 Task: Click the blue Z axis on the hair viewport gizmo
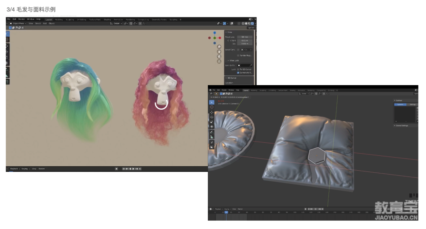(215, 33)
